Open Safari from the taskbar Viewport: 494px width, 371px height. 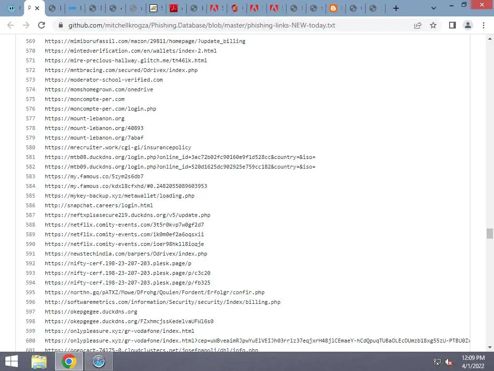[98, 361]
